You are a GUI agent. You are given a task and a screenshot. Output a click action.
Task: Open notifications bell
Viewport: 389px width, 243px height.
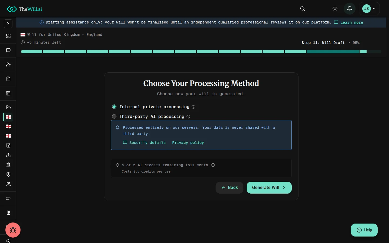350,9
